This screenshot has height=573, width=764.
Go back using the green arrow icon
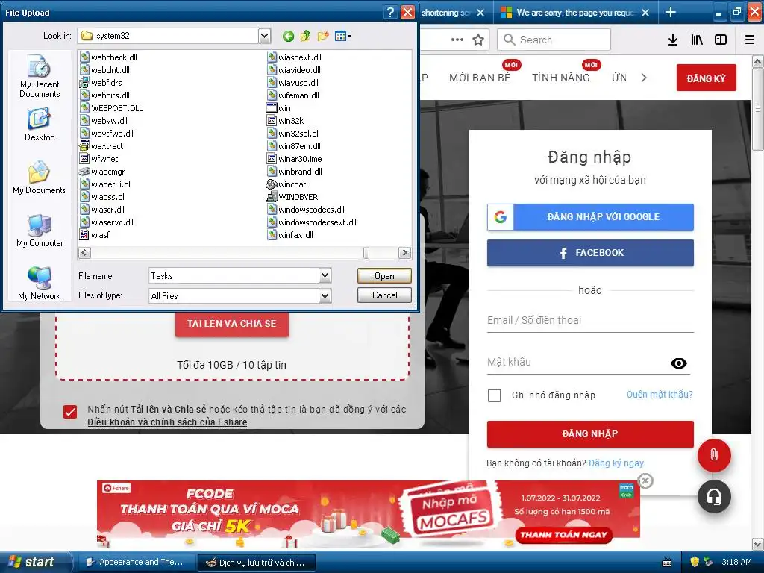coord(288,36)
